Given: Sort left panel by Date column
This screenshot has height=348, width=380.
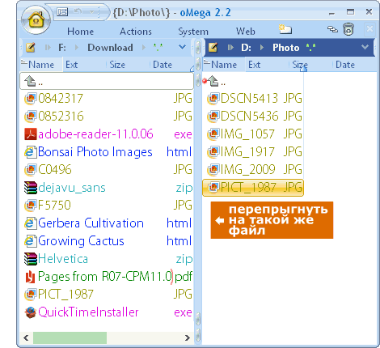Looking at the screenshot, I should [163, 65].
